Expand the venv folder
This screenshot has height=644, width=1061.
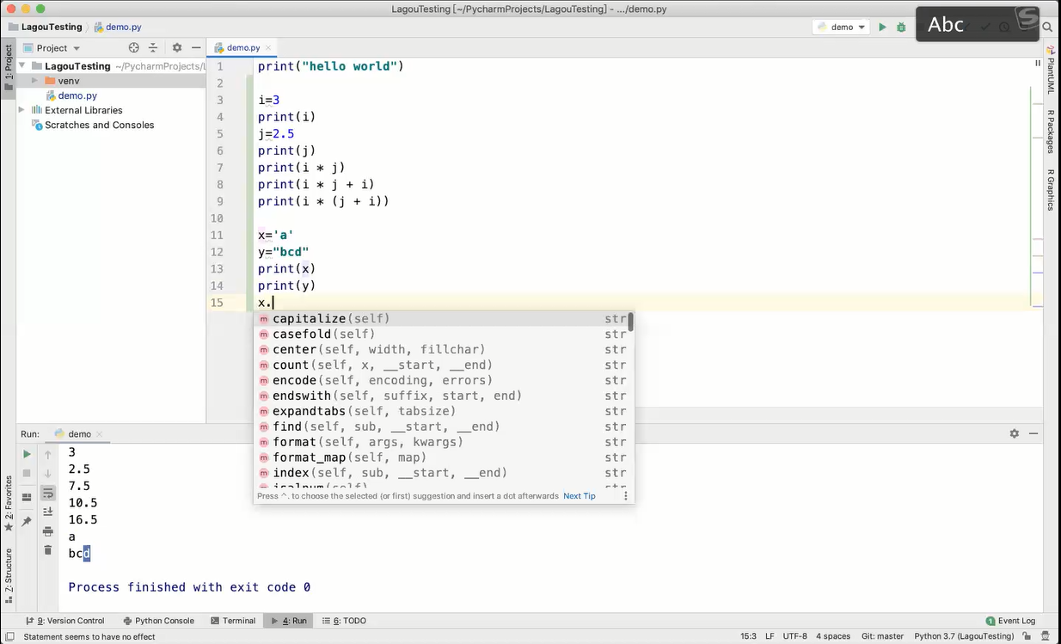[x=35, y=81]
